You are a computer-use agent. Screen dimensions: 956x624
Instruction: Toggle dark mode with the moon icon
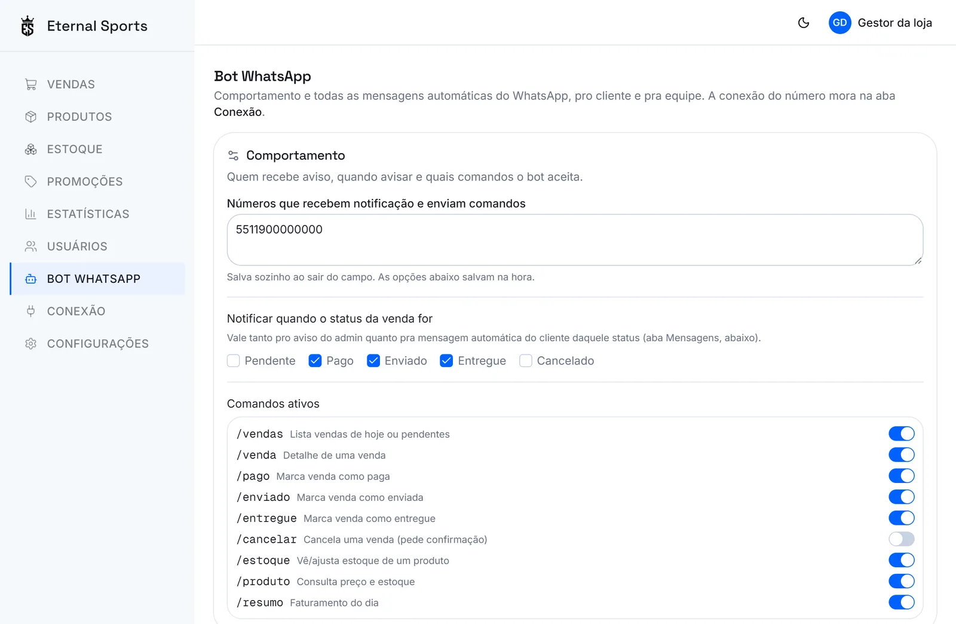coord(804,23)
